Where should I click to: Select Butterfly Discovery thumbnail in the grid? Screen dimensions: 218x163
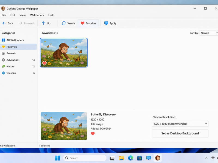pos(64,52)
